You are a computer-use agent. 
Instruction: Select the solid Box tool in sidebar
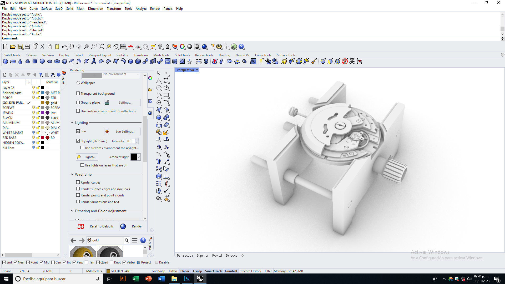click(159, 117)
